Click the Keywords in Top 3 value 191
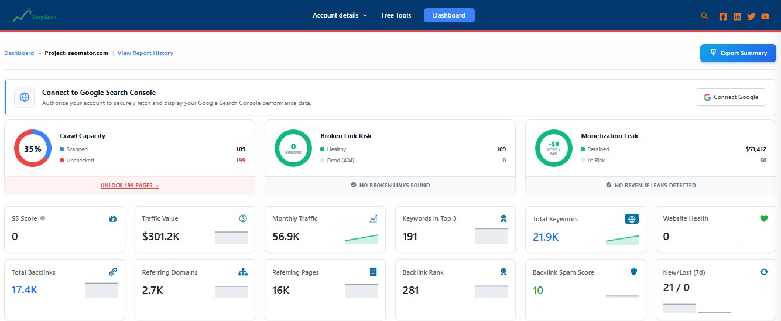The width and height of the screenshot is (781, 321). (410, 237)
